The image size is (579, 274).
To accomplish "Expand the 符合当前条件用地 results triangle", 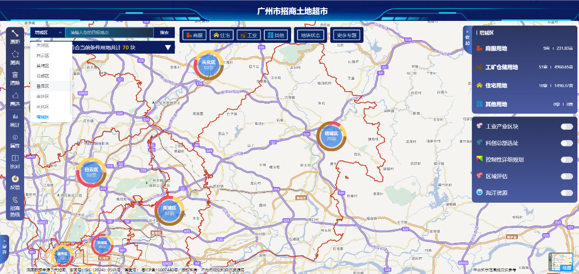I will click(x=168, y=48).
